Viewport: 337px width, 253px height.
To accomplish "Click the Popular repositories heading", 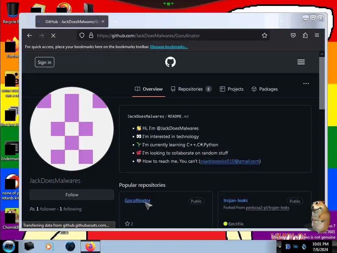I will click(x=142, y=185).
